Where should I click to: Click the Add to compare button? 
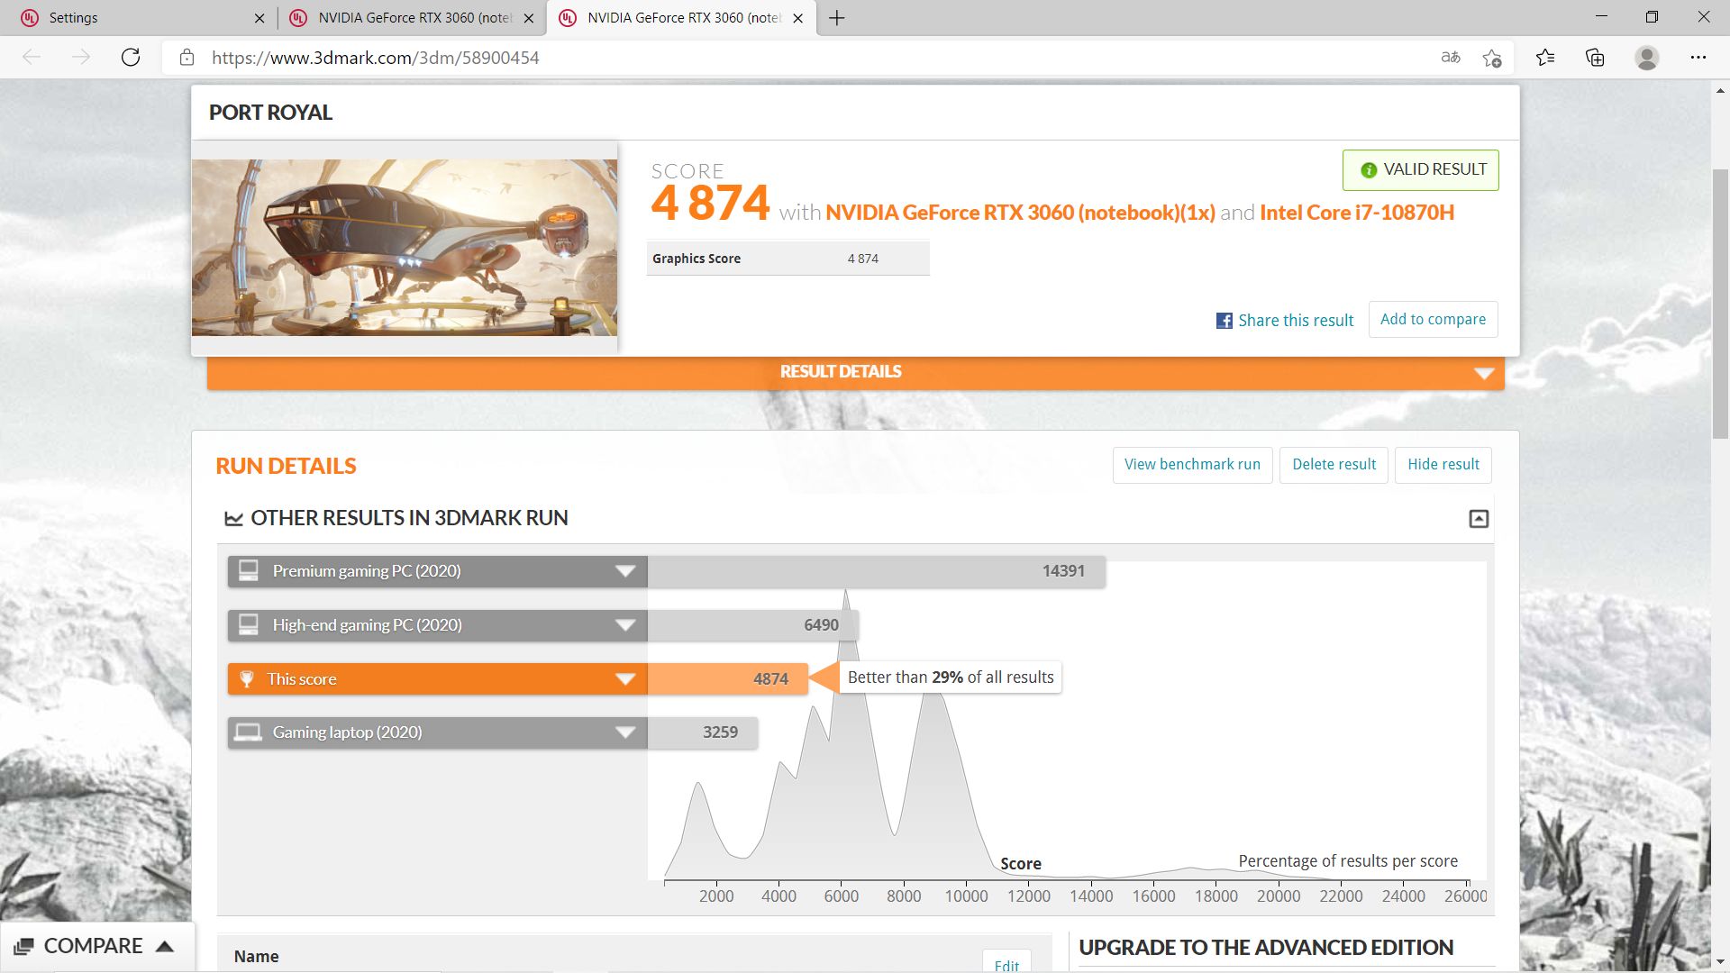click(1433, 320)
